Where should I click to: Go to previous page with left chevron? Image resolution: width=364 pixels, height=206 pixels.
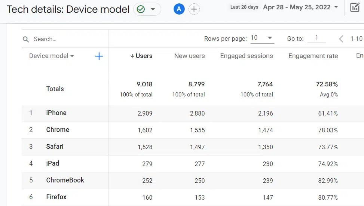pyautogui.click(x=341, y=39)
